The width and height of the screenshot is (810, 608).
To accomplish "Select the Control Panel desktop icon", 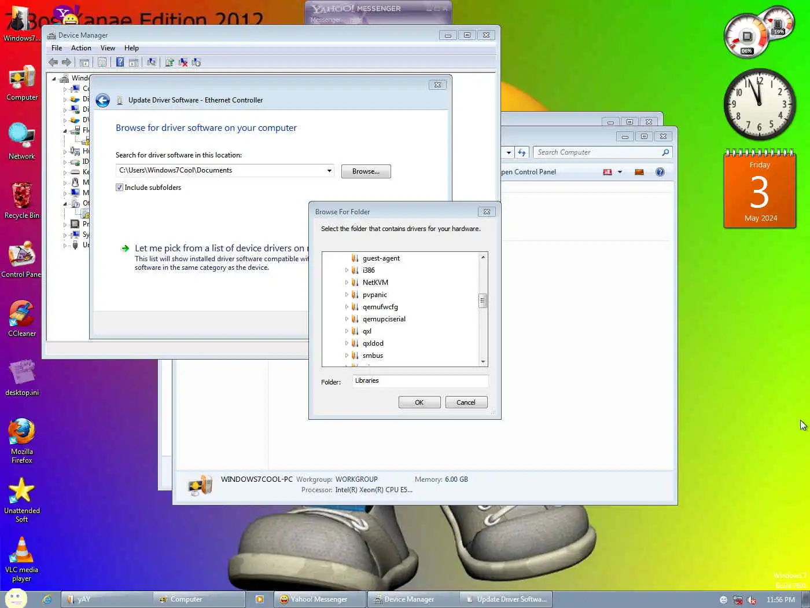I will click(21, 259).
